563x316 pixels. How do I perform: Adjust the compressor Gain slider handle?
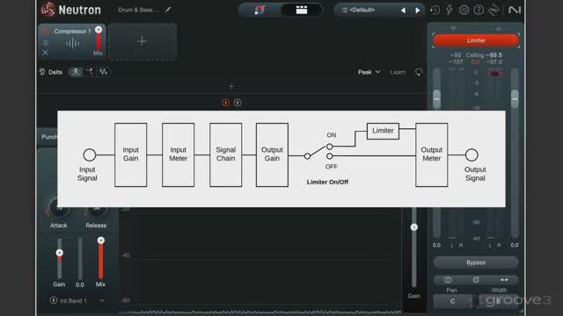pyautogui.click(x=60, y=253)
